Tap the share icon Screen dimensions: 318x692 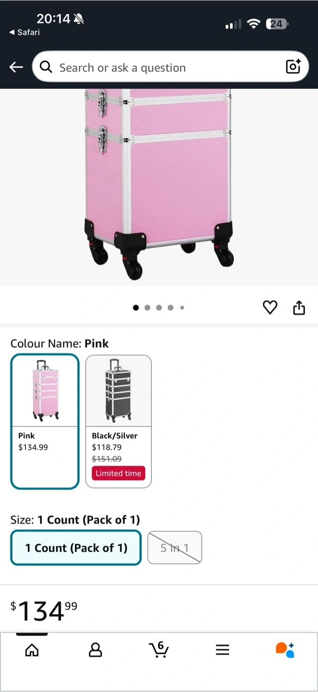(299, 308)
